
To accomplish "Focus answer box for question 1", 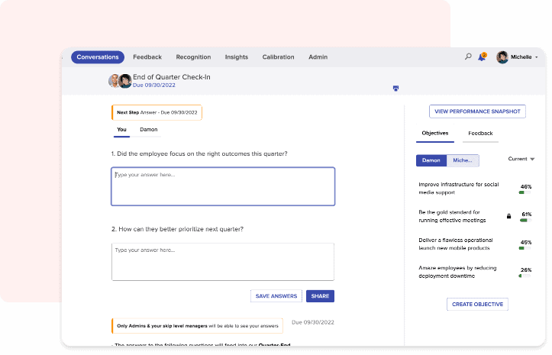I will coord(223,186).
